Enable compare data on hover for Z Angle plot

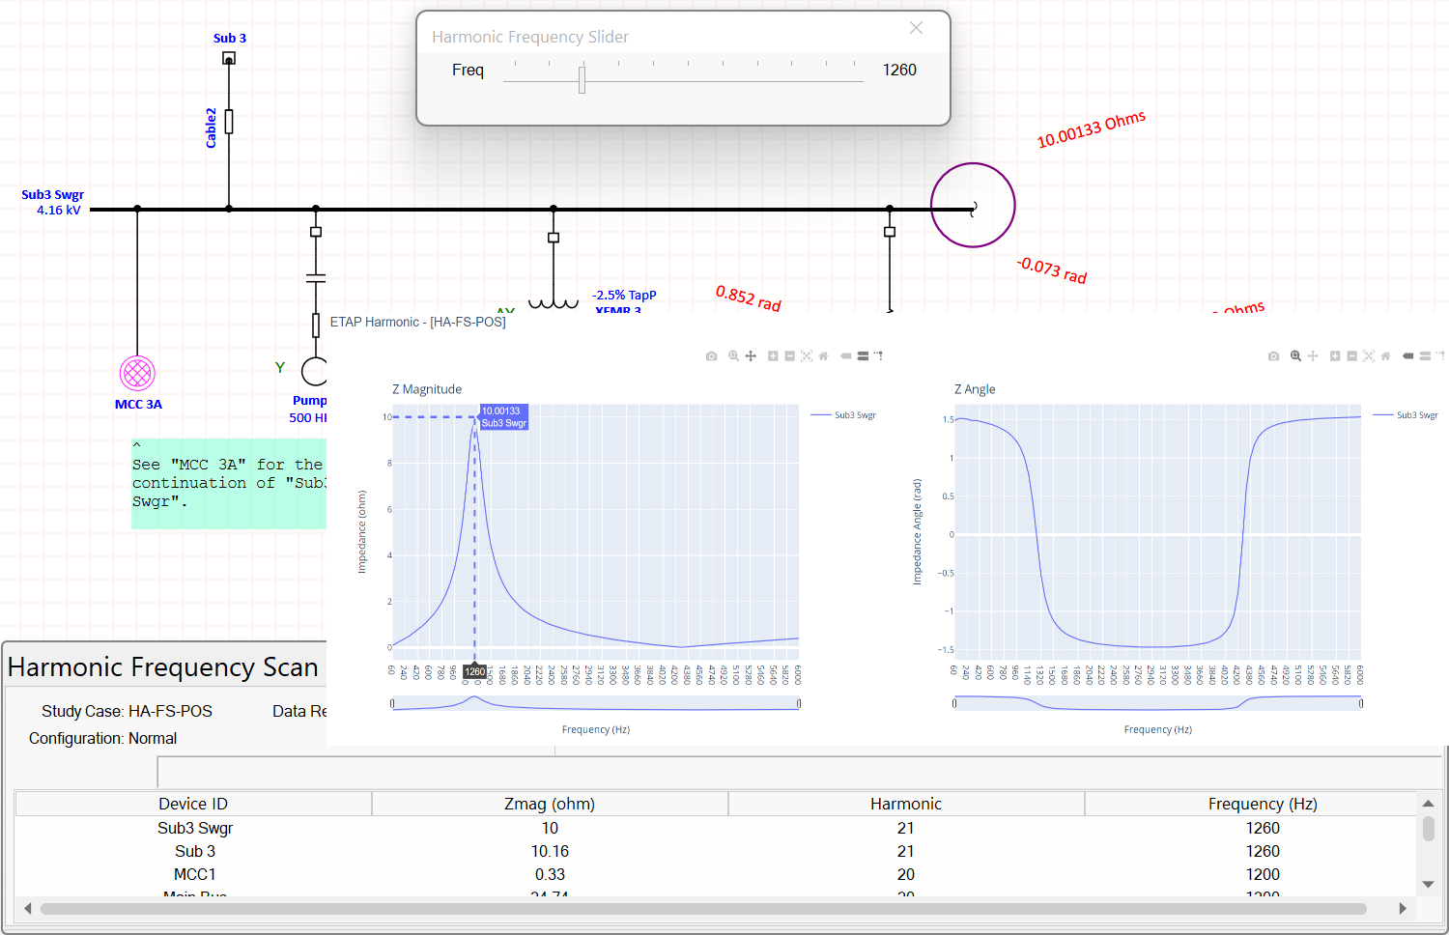(x=1425, y=356)
